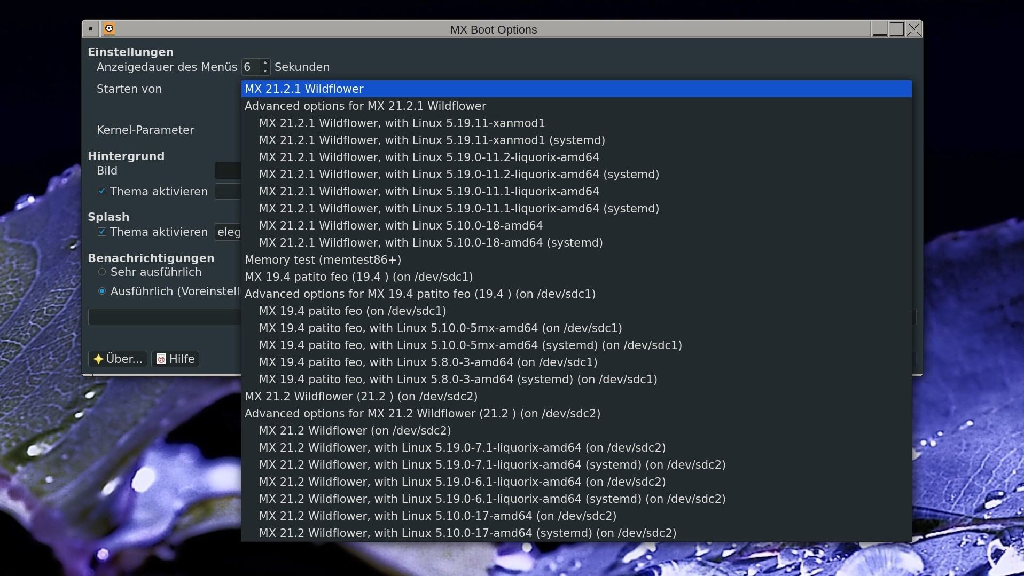This screenshot has height=576, width=1024.
Task: Choose MX 21.2.1 Wildflower boot entry
Action: click(x=304, y=89)
